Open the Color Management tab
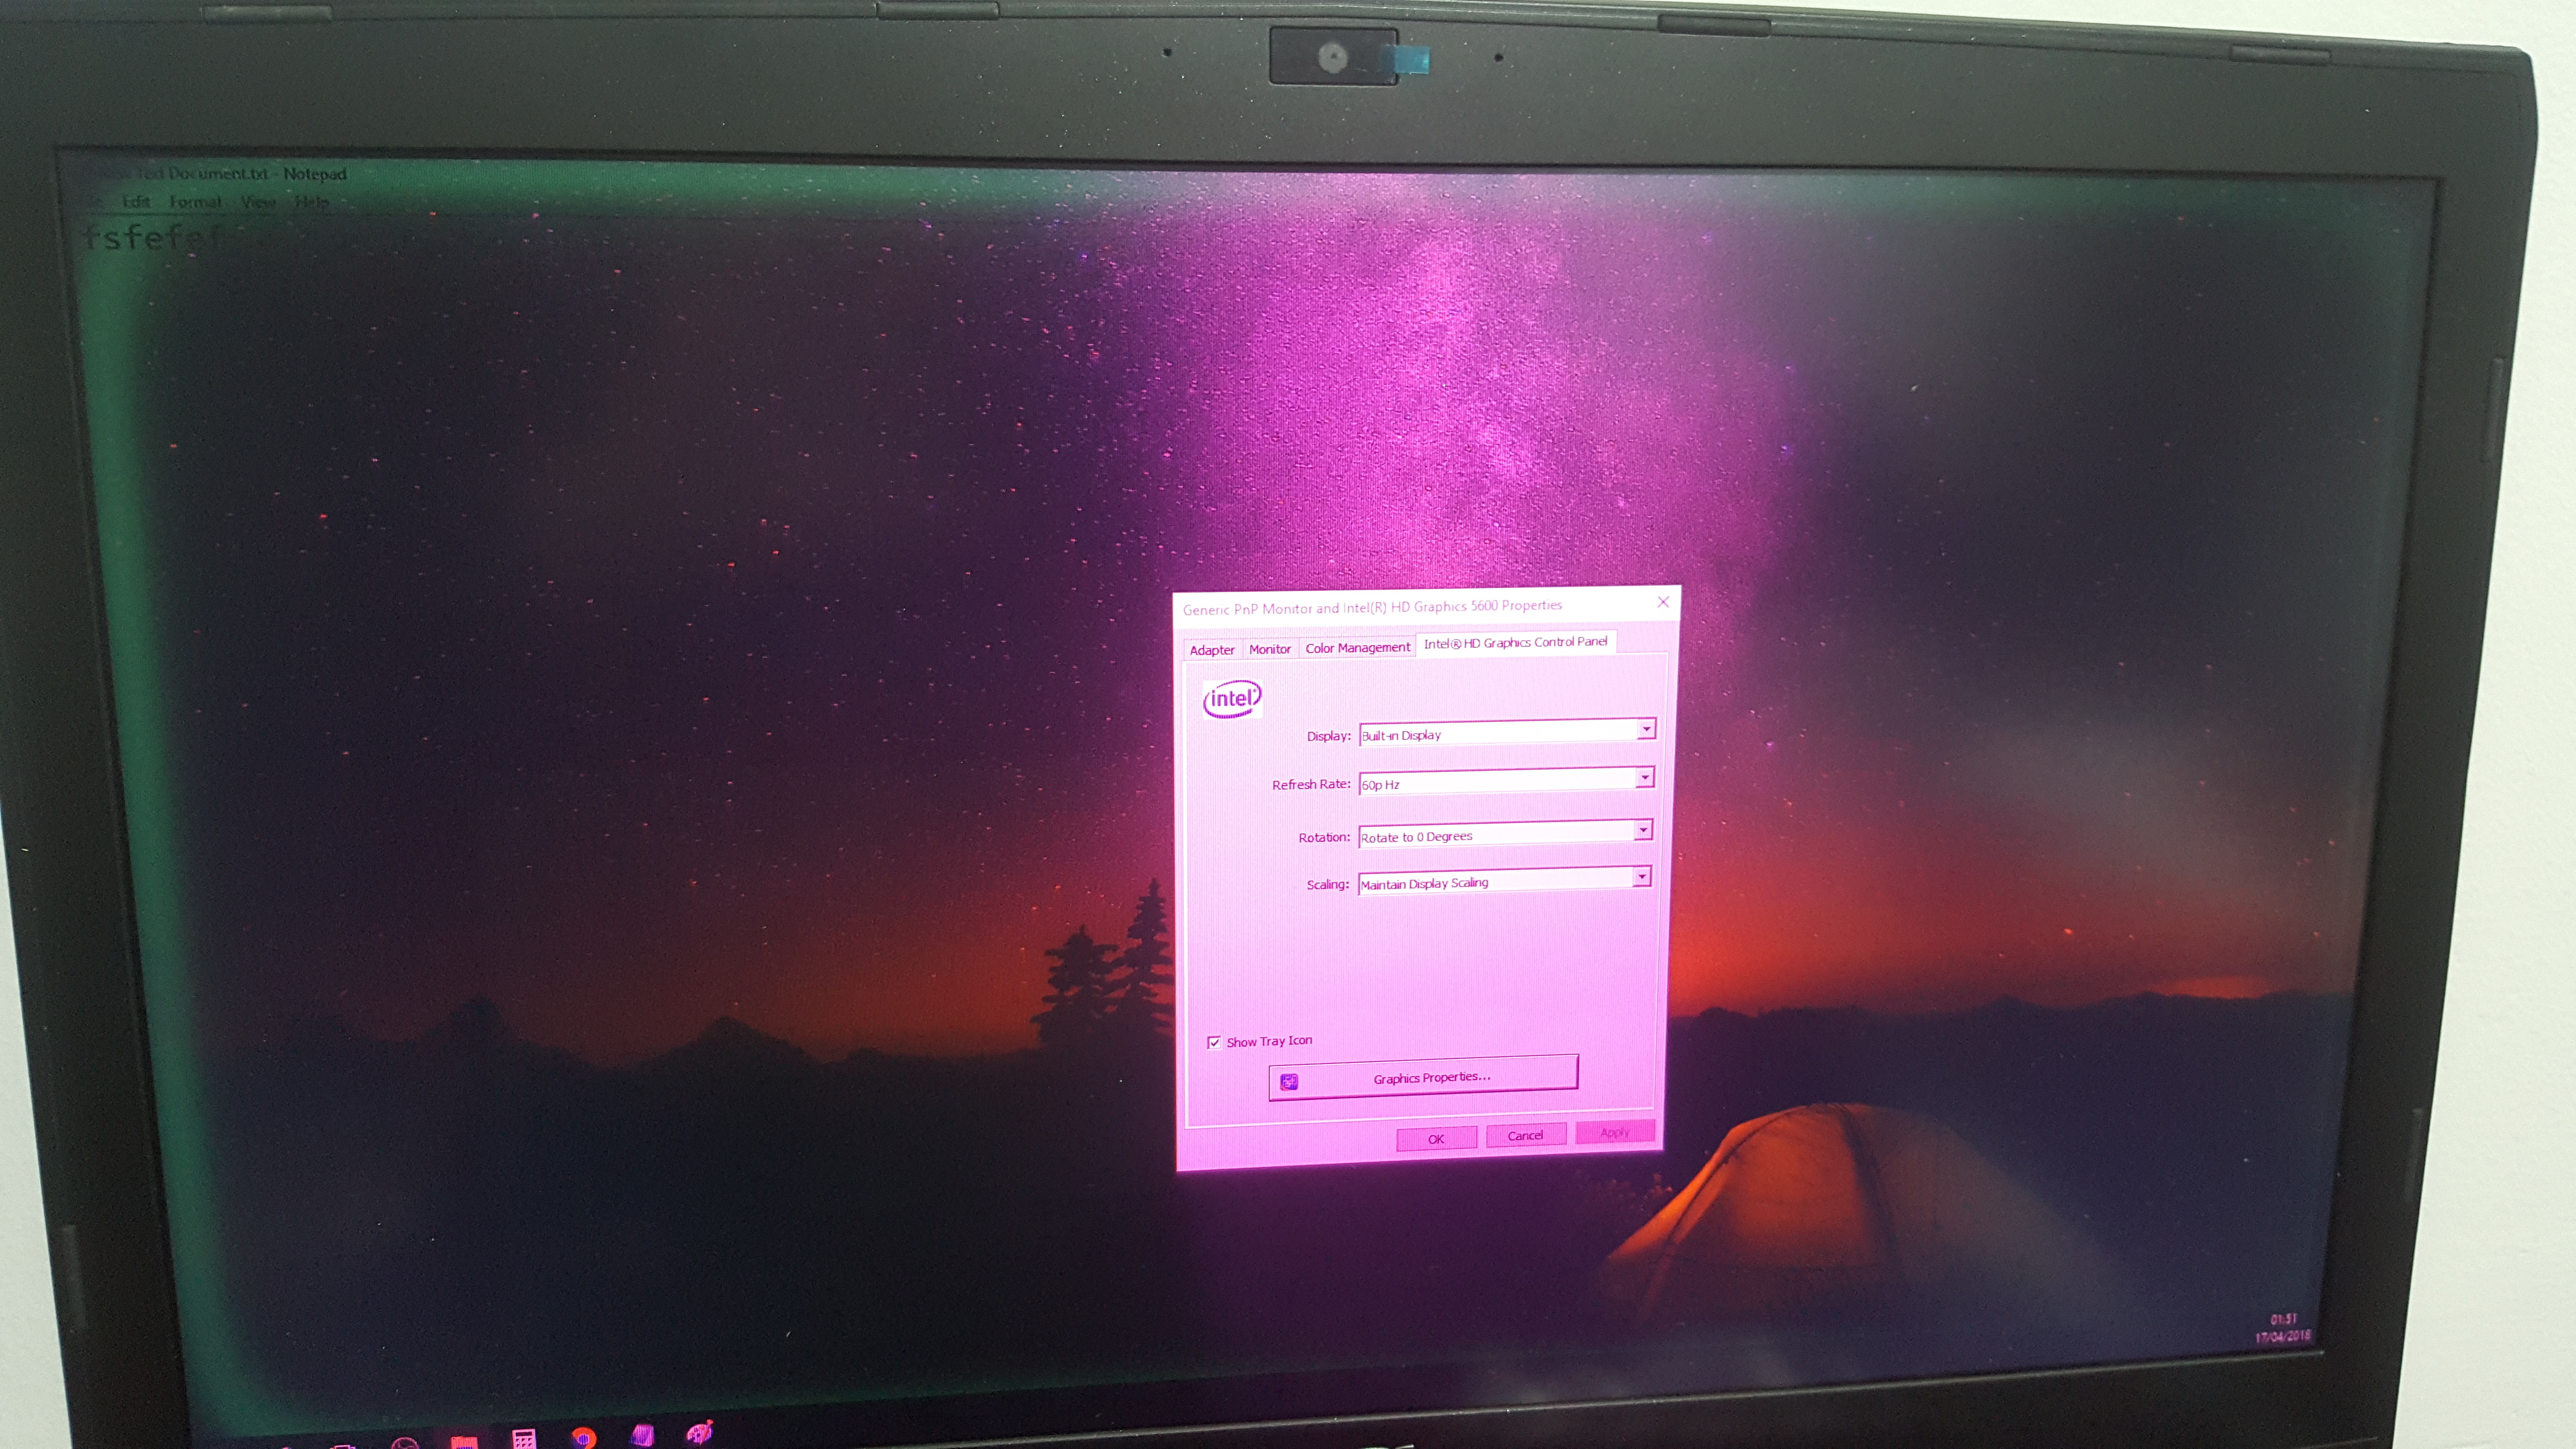 tap(1357, 647)
